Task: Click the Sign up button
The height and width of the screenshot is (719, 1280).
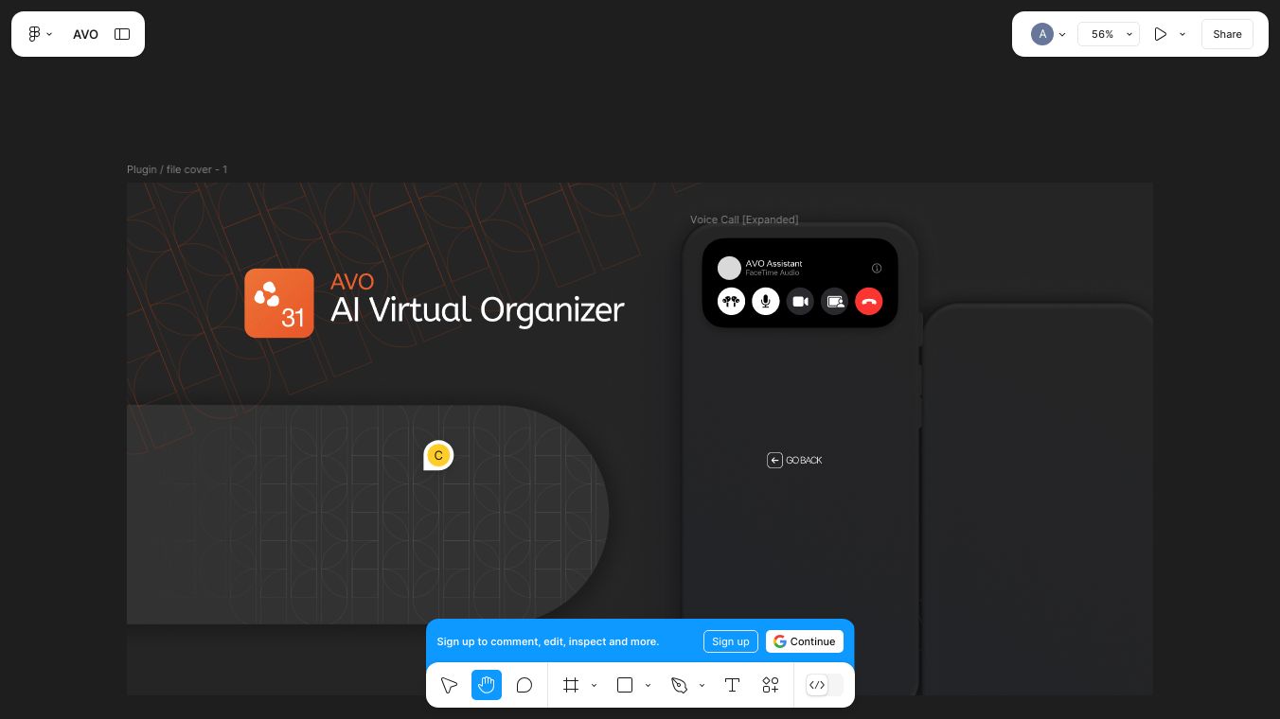Action: 731,641
